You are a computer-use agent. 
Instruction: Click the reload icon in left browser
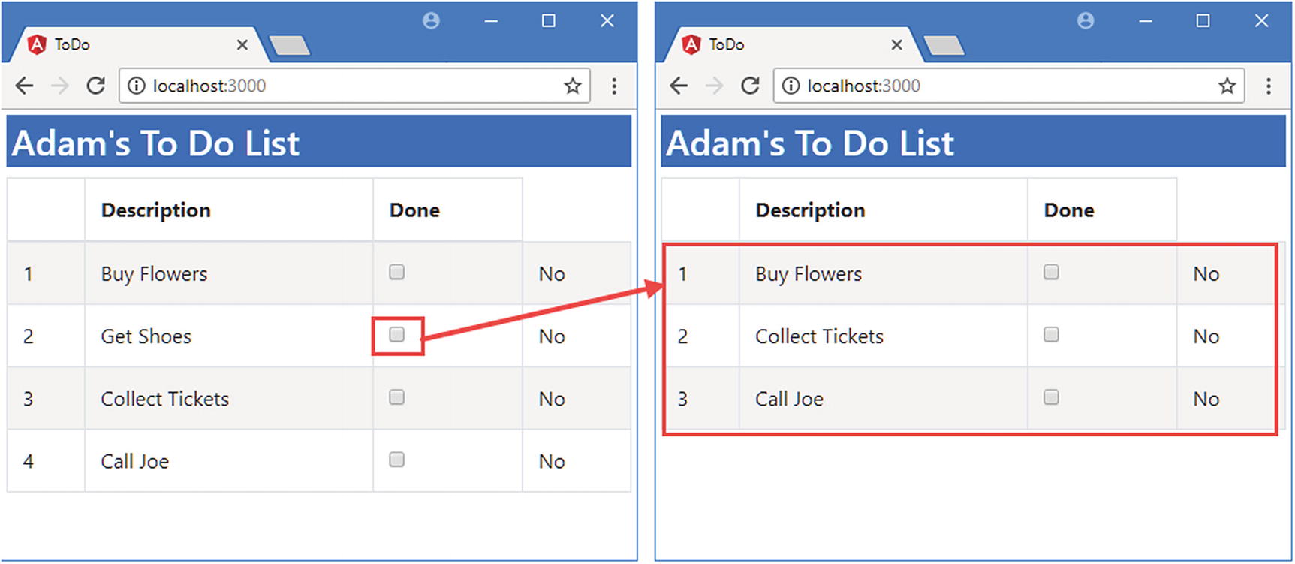pos(95,86)
